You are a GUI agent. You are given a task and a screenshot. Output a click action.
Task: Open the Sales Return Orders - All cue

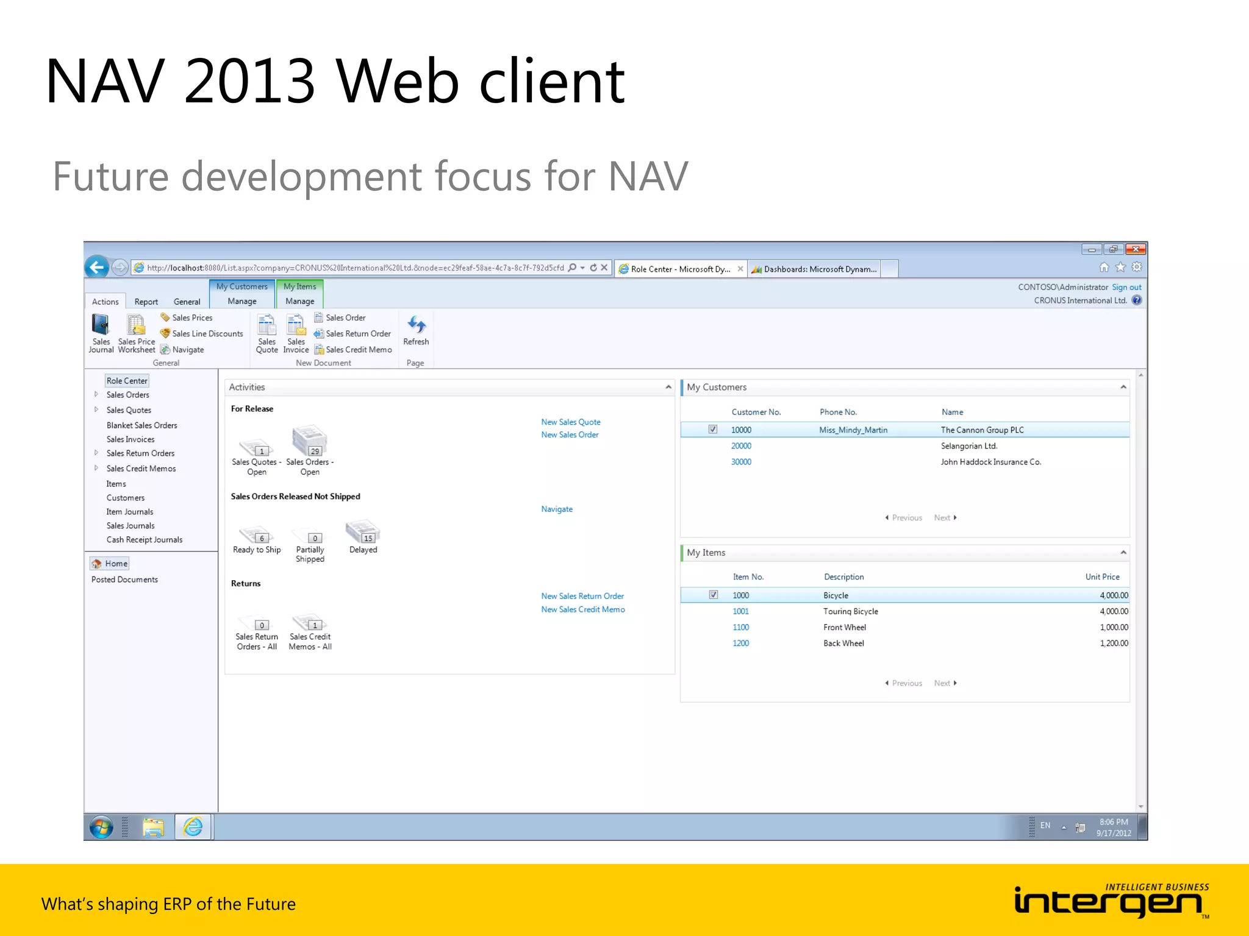pos(257,633)
